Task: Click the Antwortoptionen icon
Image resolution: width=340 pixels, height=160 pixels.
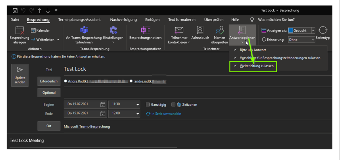Action: click(x=242, y=30)
